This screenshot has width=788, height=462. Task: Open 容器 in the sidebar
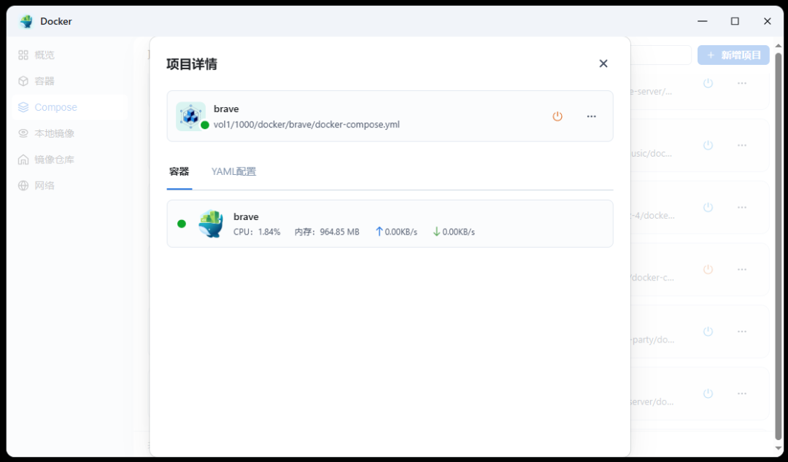[69, 81]
